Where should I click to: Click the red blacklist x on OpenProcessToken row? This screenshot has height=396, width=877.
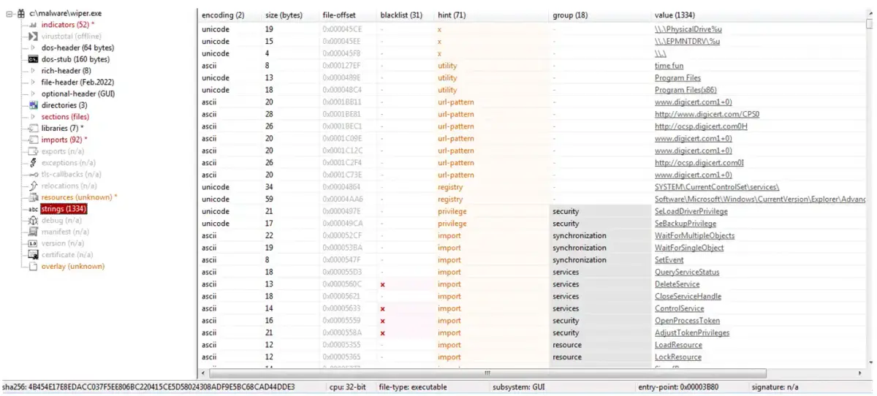pos(382,321)
